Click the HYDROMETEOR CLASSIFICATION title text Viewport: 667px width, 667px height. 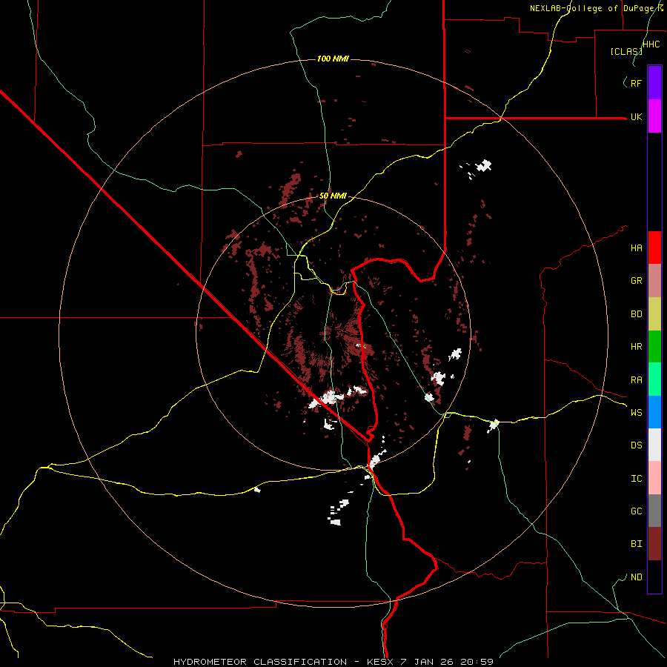pos(260,662)
